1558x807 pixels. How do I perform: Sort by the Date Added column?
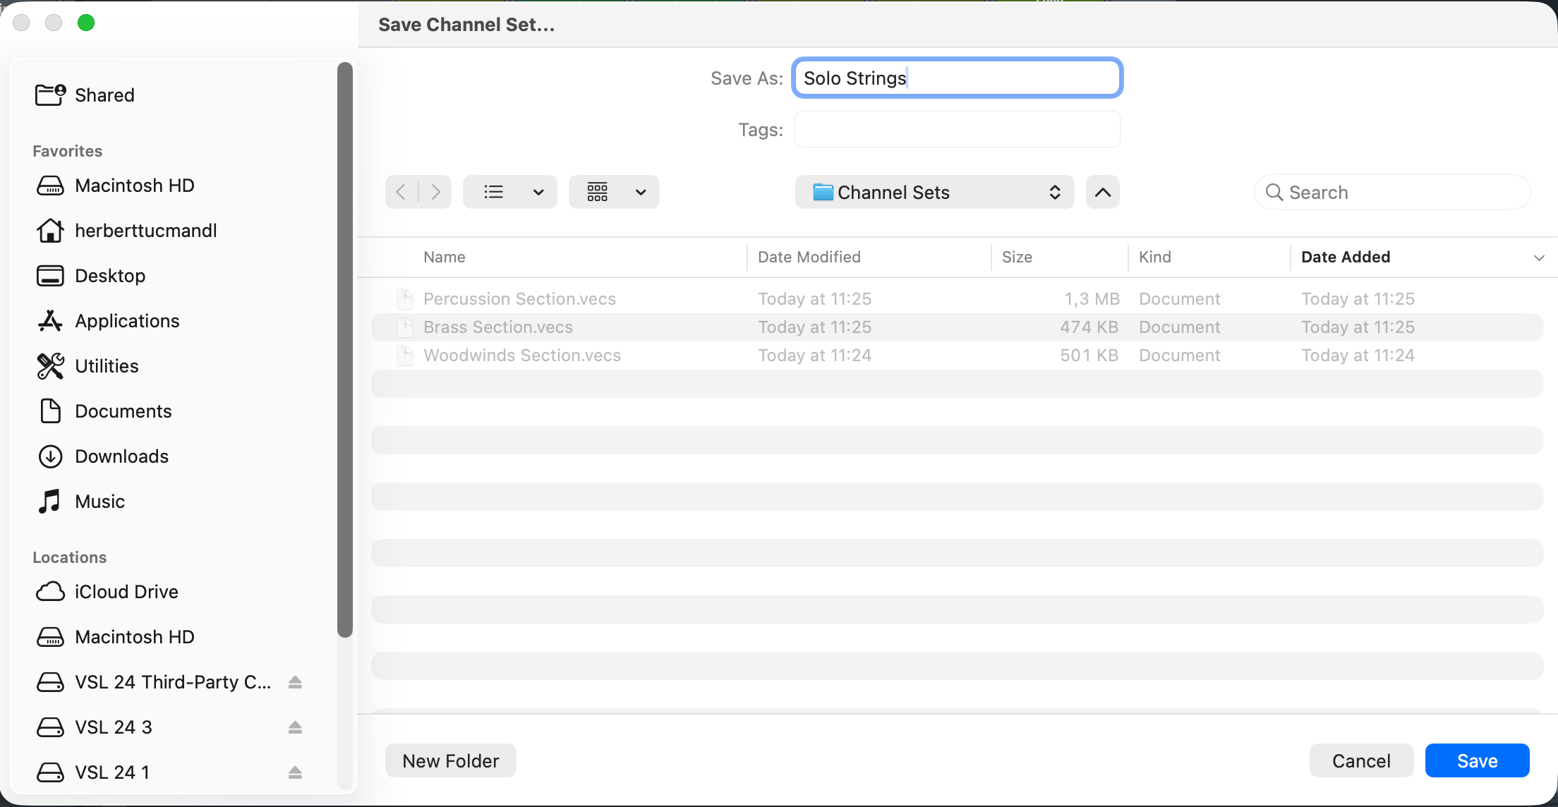pos(1345,257)
